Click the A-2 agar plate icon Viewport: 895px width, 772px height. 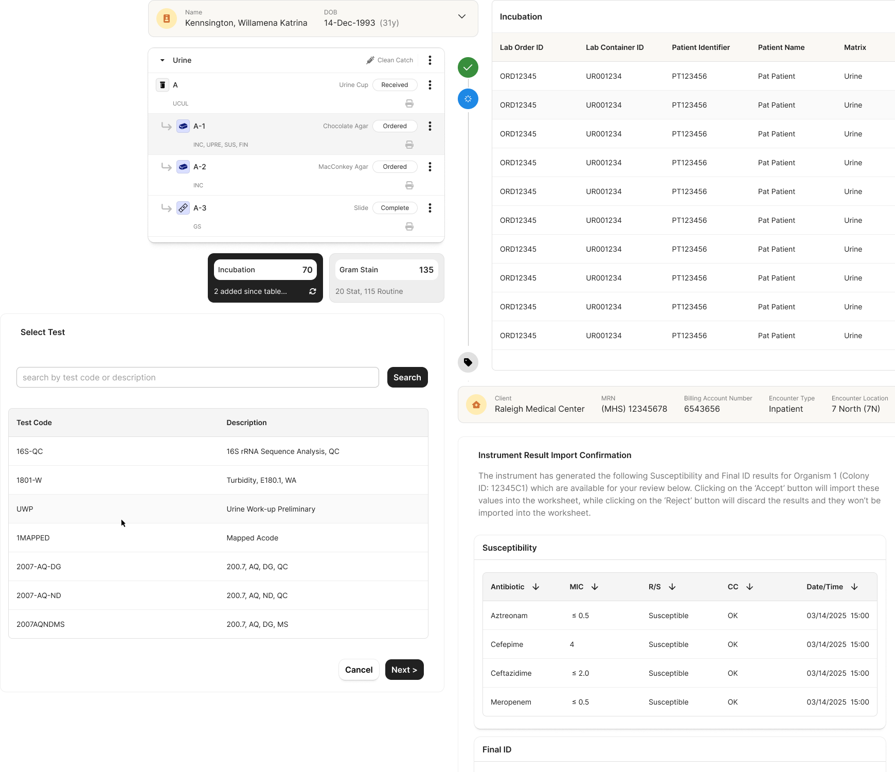point(183,167)
